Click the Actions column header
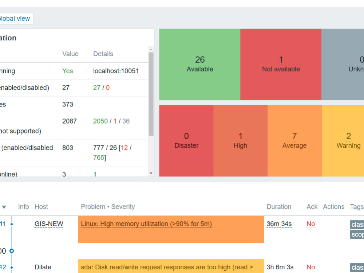Image resolution: width=364 pixels, height=273 pixels. tap(333, 207)
